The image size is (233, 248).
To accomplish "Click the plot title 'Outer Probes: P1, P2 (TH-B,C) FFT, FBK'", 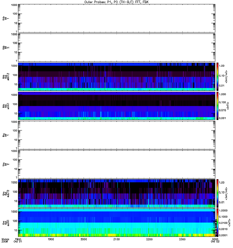I will point(116,2).
